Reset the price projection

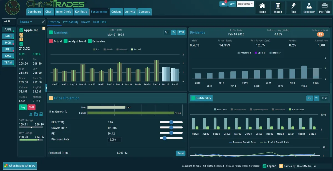pyautogui.click(x=181, y=153)
